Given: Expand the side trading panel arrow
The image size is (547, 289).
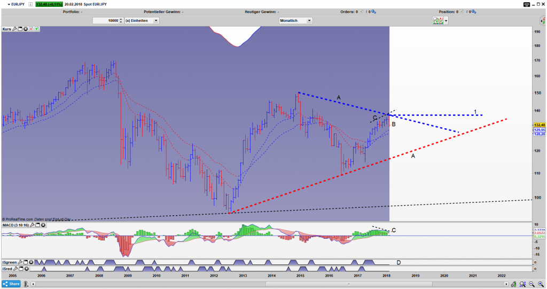Looking at the screenshot, I should 543,21.
